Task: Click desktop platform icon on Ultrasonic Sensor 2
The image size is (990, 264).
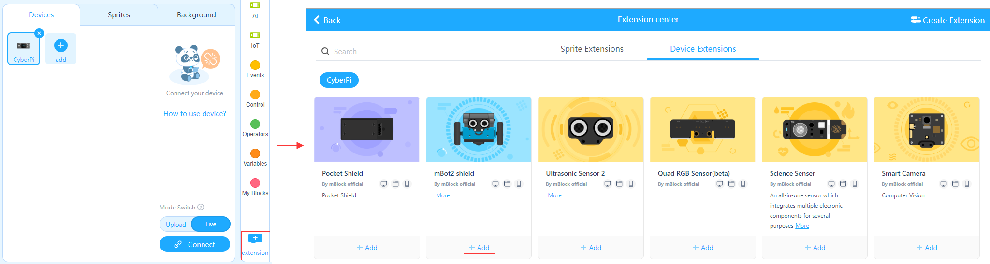Action: tap(608, 184)
